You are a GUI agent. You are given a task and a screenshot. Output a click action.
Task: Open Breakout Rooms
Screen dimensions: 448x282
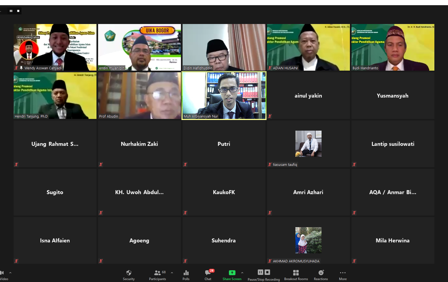click(x=296, y=275)
